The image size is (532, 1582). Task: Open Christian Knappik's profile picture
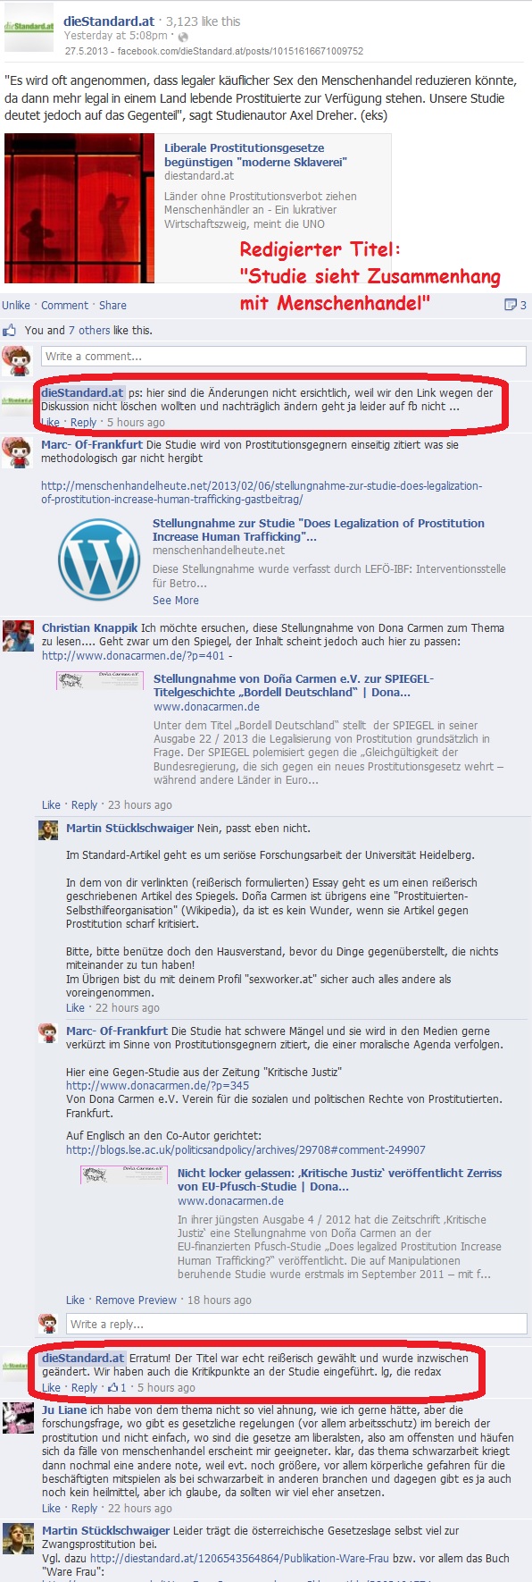[x=19, y=635]
